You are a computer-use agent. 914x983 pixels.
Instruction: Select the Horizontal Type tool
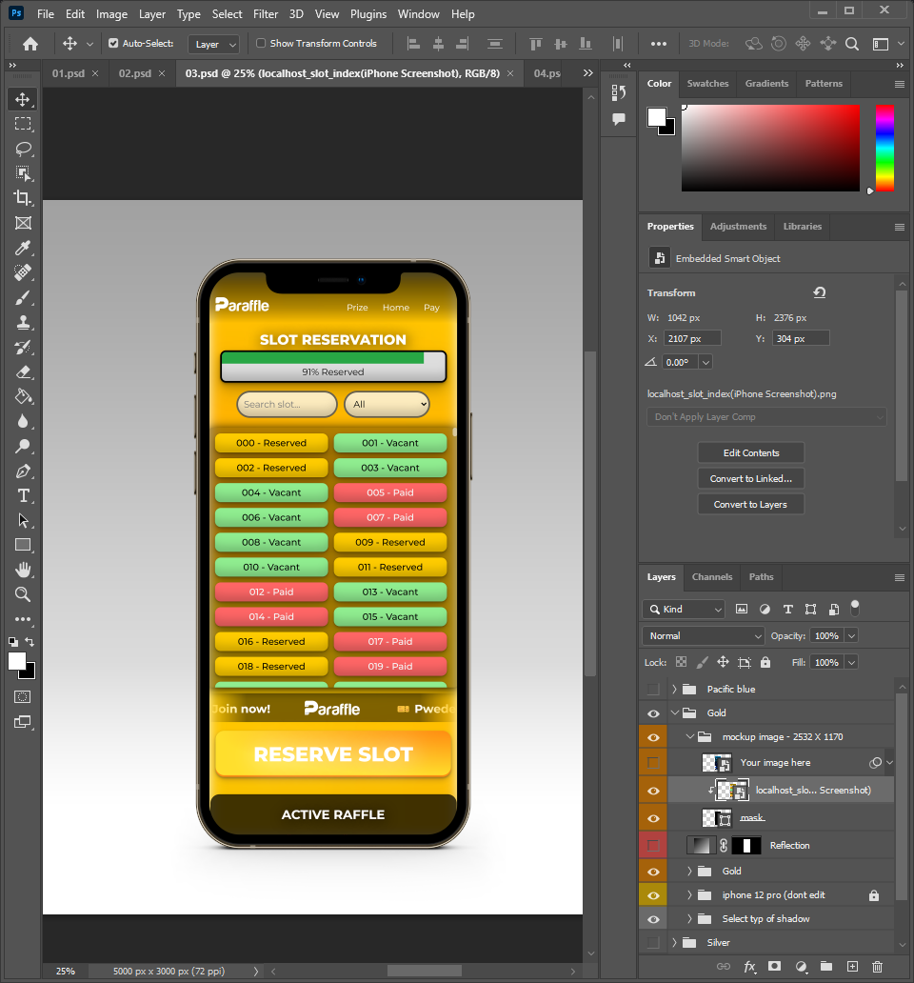(x=23, y=495)
